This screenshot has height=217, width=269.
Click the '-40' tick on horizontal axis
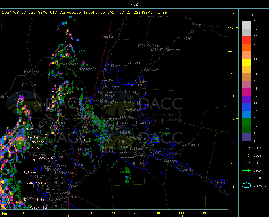coord(22,213)
